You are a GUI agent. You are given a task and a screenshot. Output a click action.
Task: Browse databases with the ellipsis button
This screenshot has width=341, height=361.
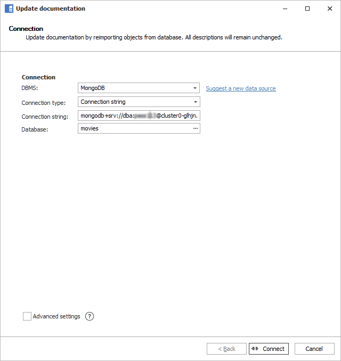[x=195, y=128]
